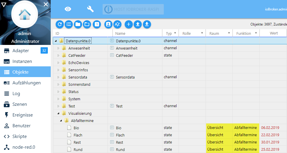287x153 pixels.
Task: Click the upload objects arrow icon
Action: [138, 24]
